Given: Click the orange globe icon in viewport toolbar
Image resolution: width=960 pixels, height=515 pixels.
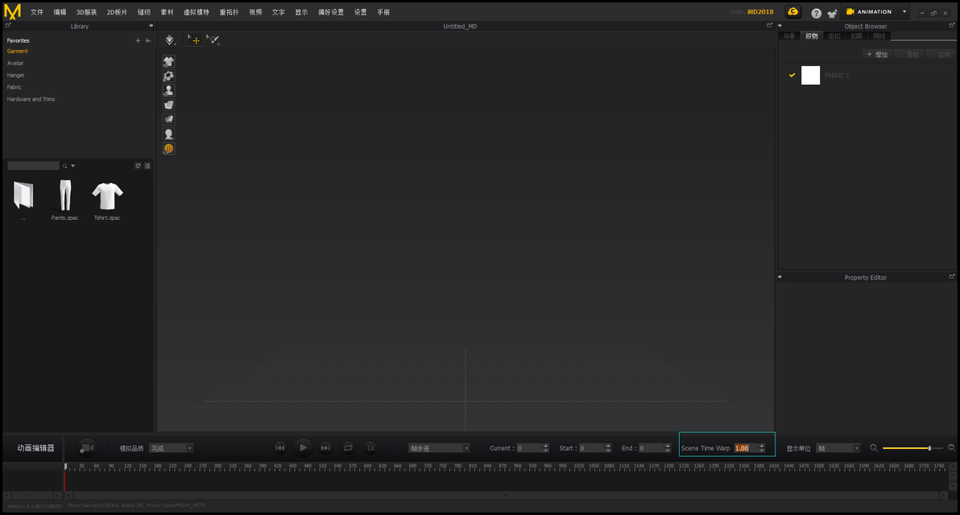Looking at the screenshot, I should (x=168, y=148).
